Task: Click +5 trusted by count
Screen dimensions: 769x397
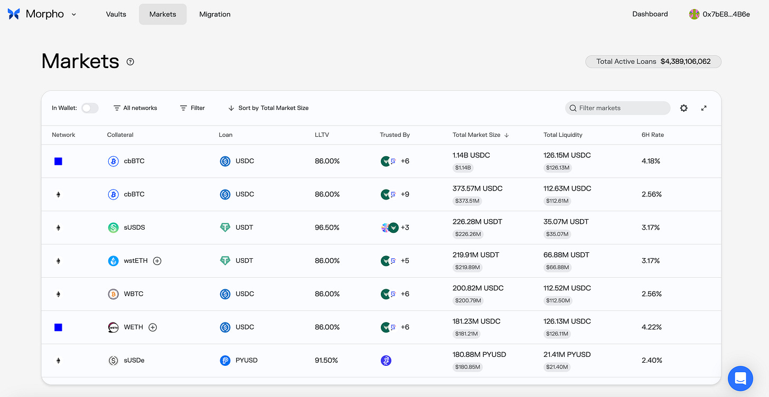Action: click(x=405, y=261)
